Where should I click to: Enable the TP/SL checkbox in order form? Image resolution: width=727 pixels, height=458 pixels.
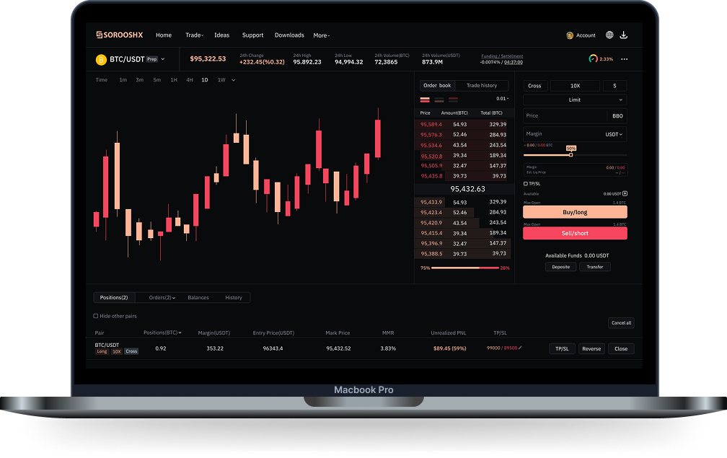[526, 183]
